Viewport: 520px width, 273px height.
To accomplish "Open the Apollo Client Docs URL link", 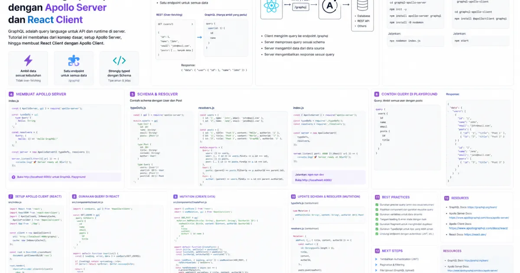I will pos(478,228).
